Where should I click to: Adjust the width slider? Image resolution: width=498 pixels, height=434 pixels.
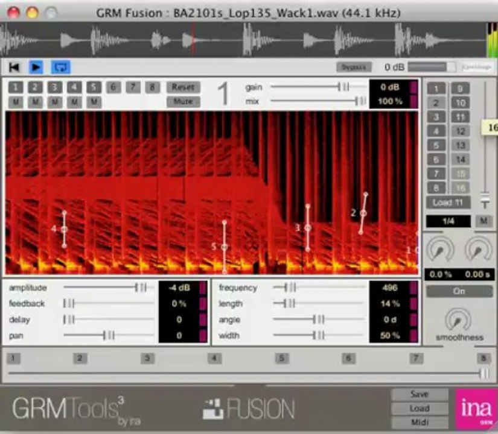click(319, 335)
